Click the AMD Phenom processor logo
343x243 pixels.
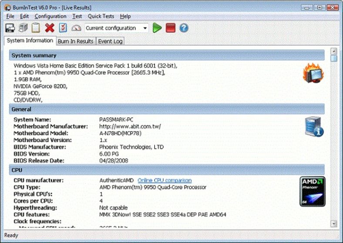click(x=313, y=191)
